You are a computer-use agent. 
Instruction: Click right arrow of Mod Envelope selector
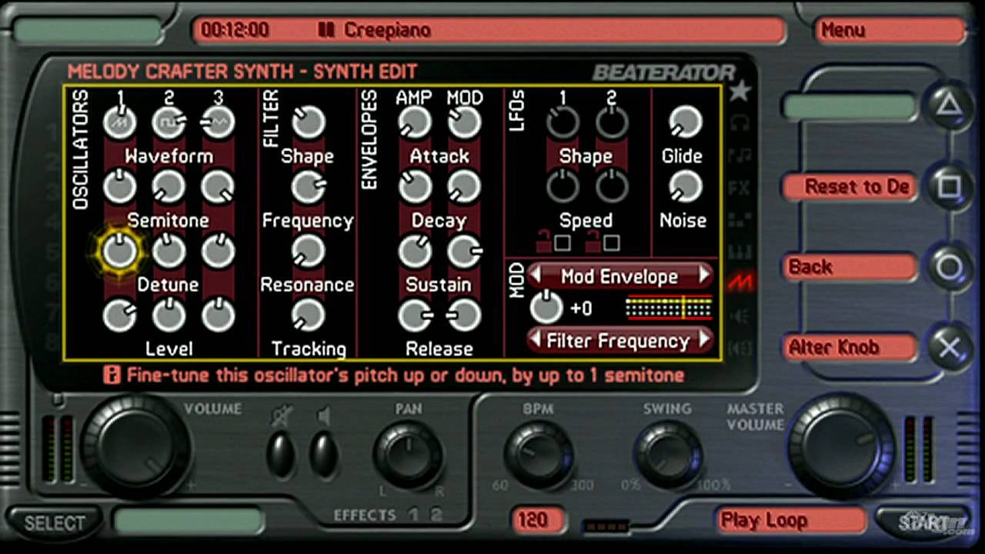click(x=703, y=275)
